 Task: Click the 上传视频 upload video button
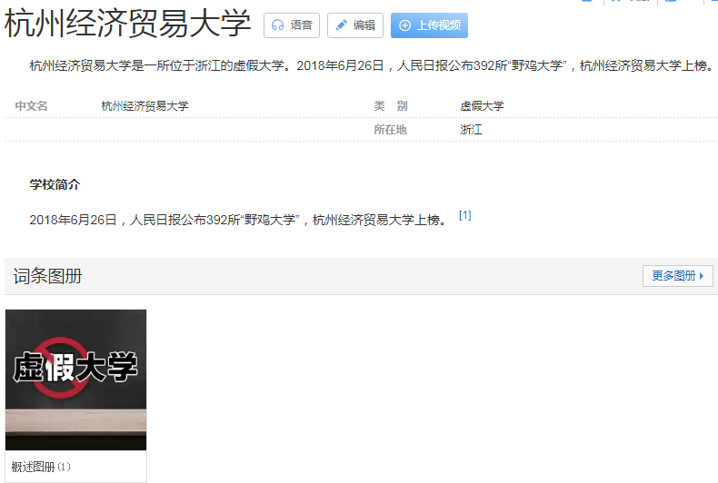pyautogui.click(x=429, y=25)
